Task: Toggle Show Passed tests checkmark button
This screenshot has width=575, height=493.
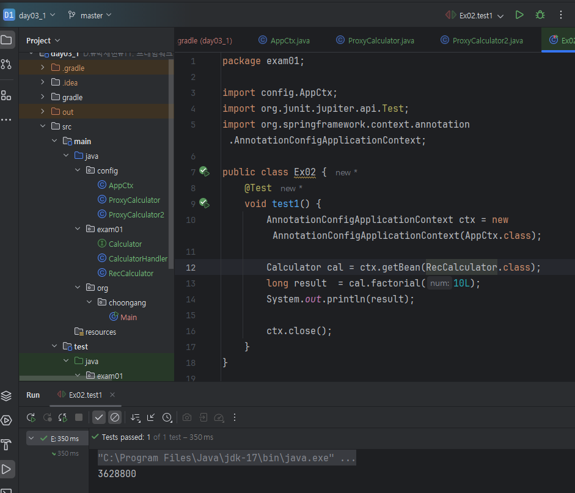Action: point(98,417)
